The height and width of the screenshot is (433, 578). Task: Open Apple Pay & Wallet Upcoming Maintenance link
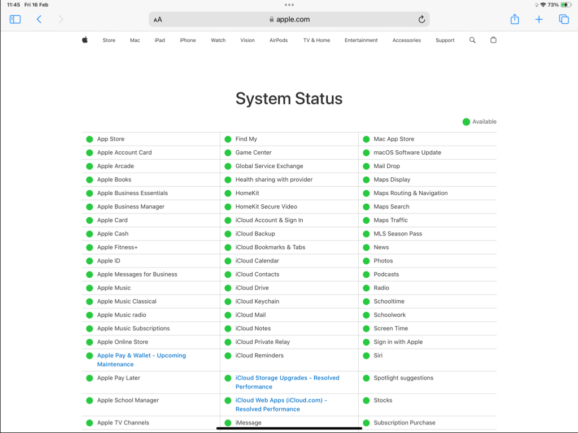tap(142, 360)
